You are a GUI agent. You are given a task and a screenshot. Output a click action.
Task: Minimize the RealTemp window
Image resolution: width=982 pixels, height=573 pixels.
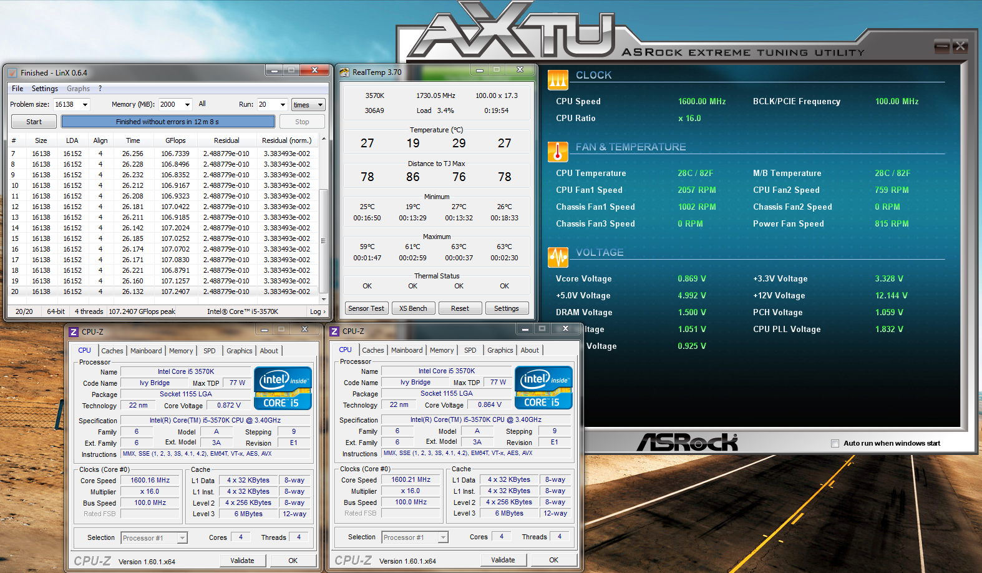tap(479, 70)
